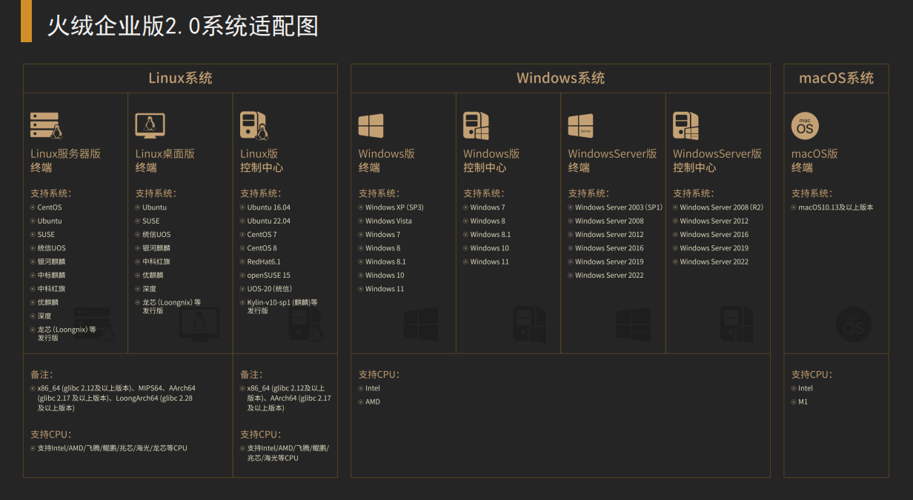Click Windows Server 2012 under WindowsServer版 终端
Viewport: 913px width, 500px height.
point(609,235)
